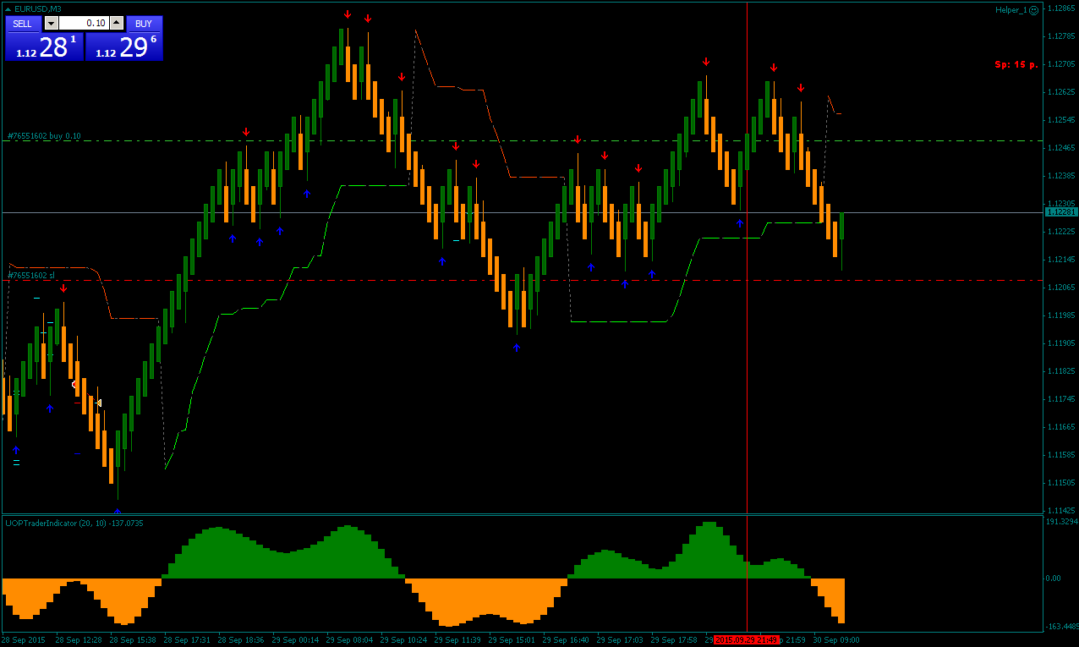
Task: Click the current price marker 1.12281
Action: [1061, 211]
